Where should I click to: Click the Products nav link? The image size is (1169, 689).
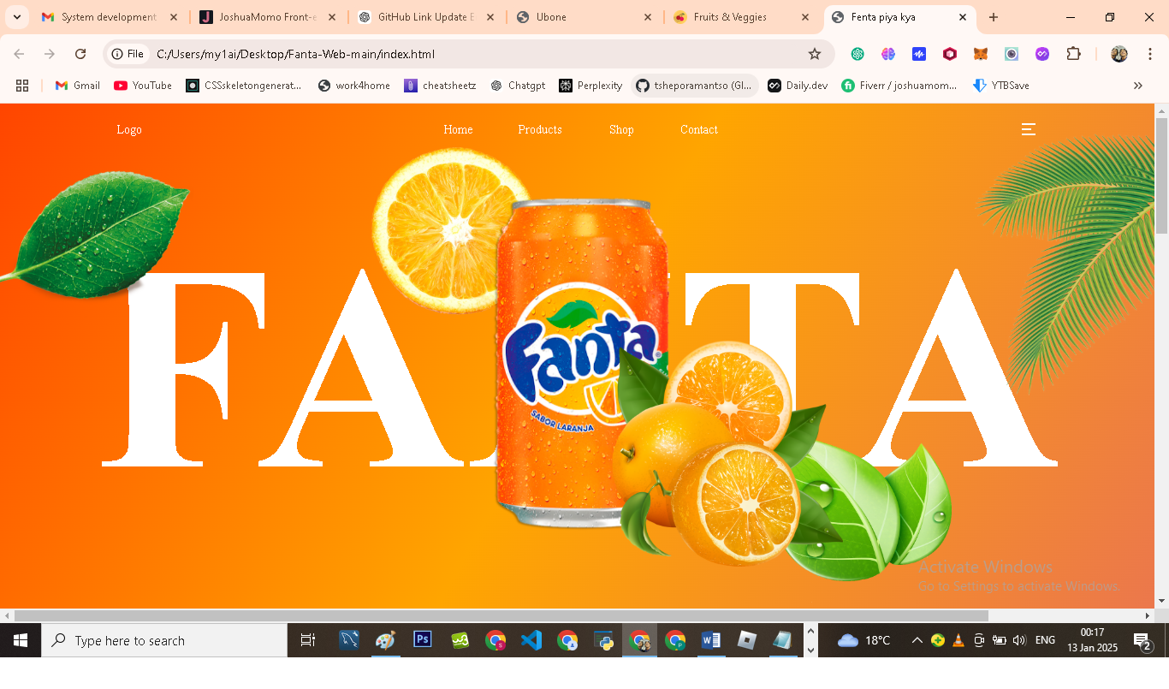pos(540,129)
